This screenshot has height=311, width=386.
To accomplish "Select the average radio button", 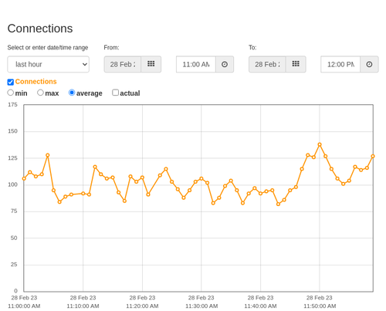I will coord(72,93).
